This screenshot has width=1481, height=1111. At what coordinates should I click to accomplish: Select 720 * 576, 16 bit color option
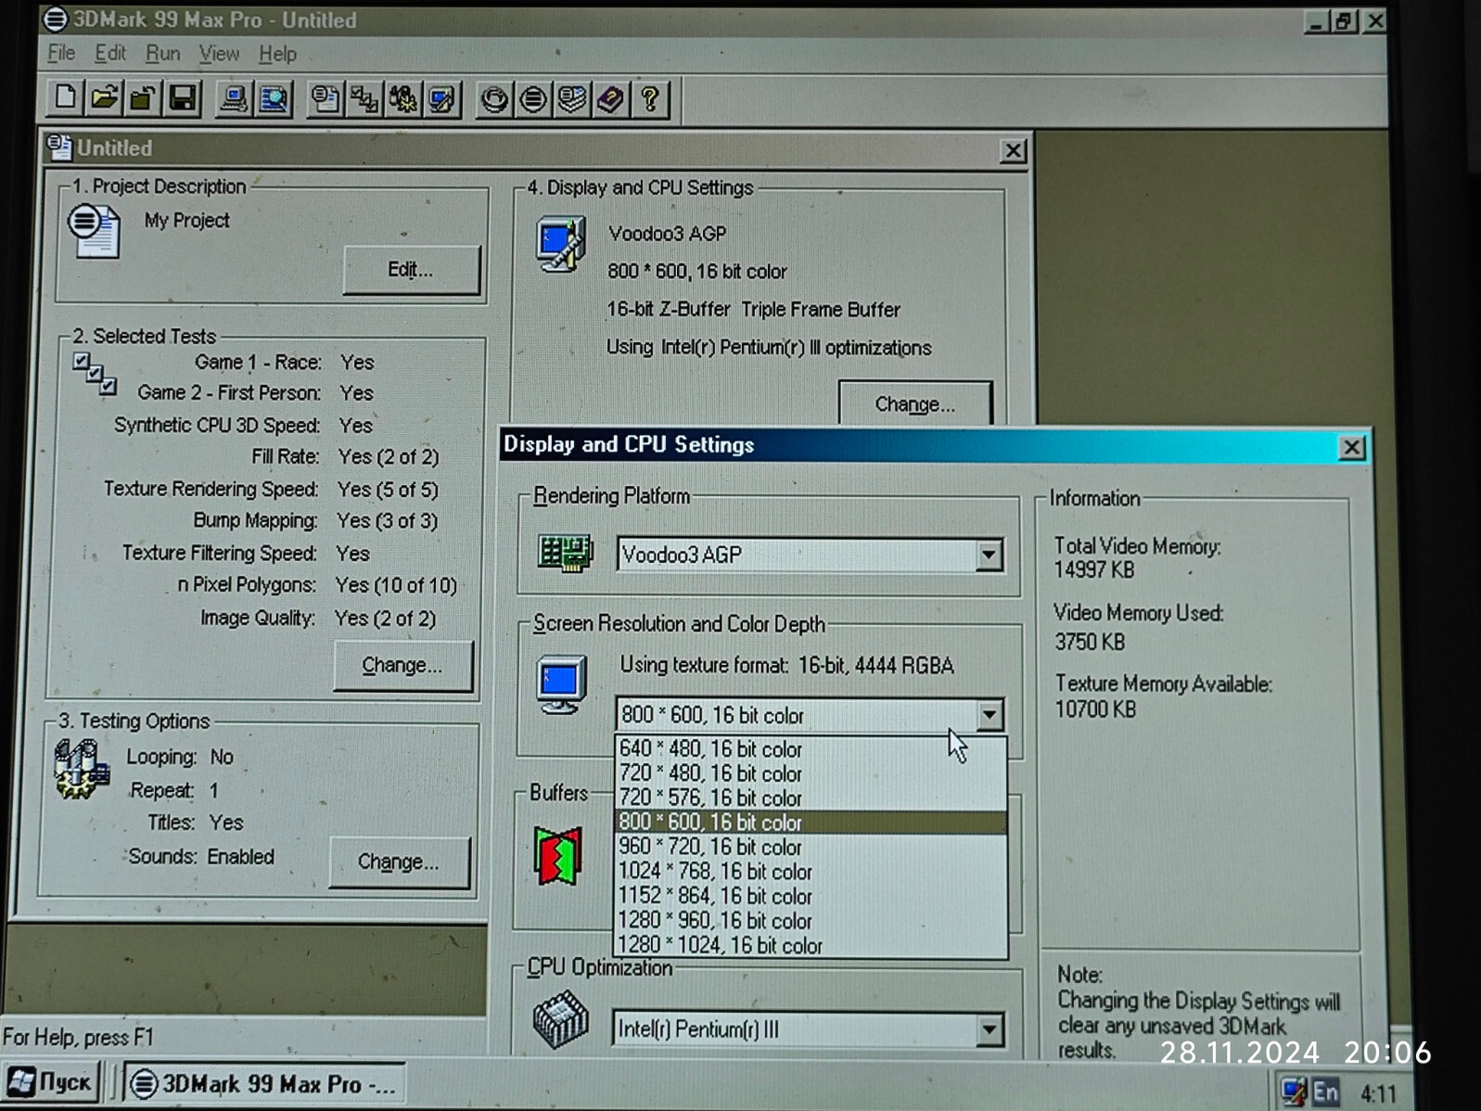coord(811,798)
